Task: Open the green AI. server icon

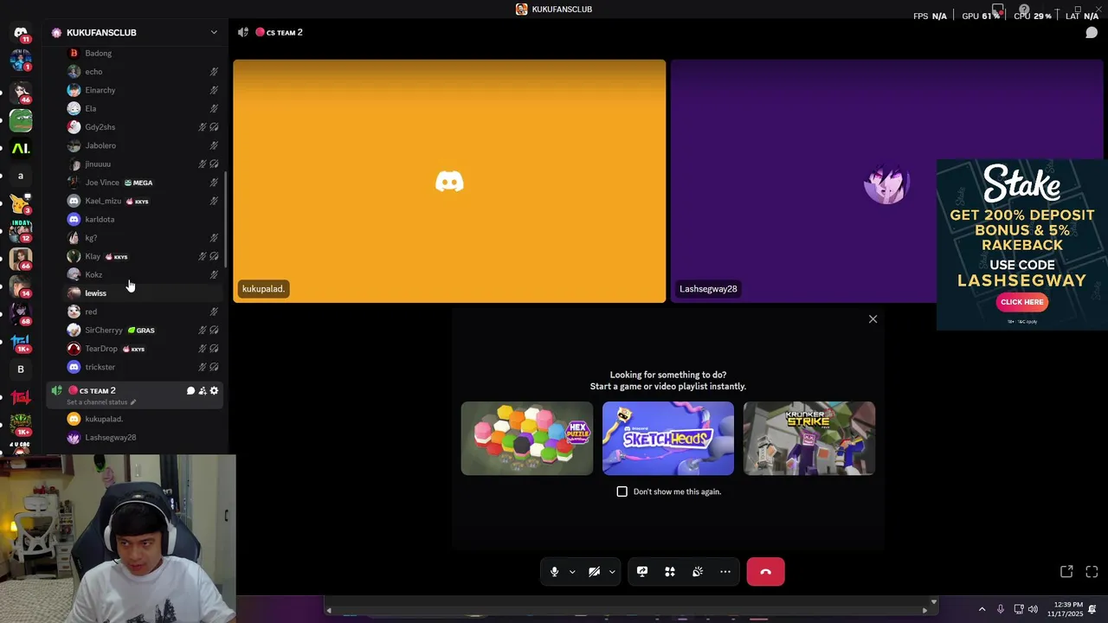Action: click(x=21, y=148)
